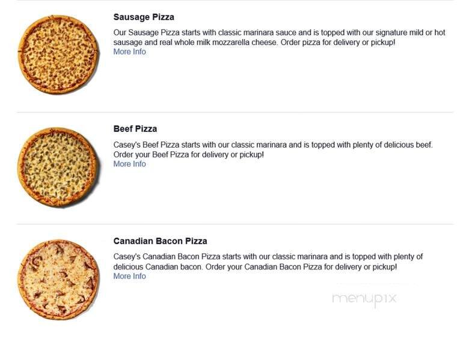472x348 pixels.
Task: Click 'Casey's Beef Pizza starts with' sentence
Action: (180, 145)
